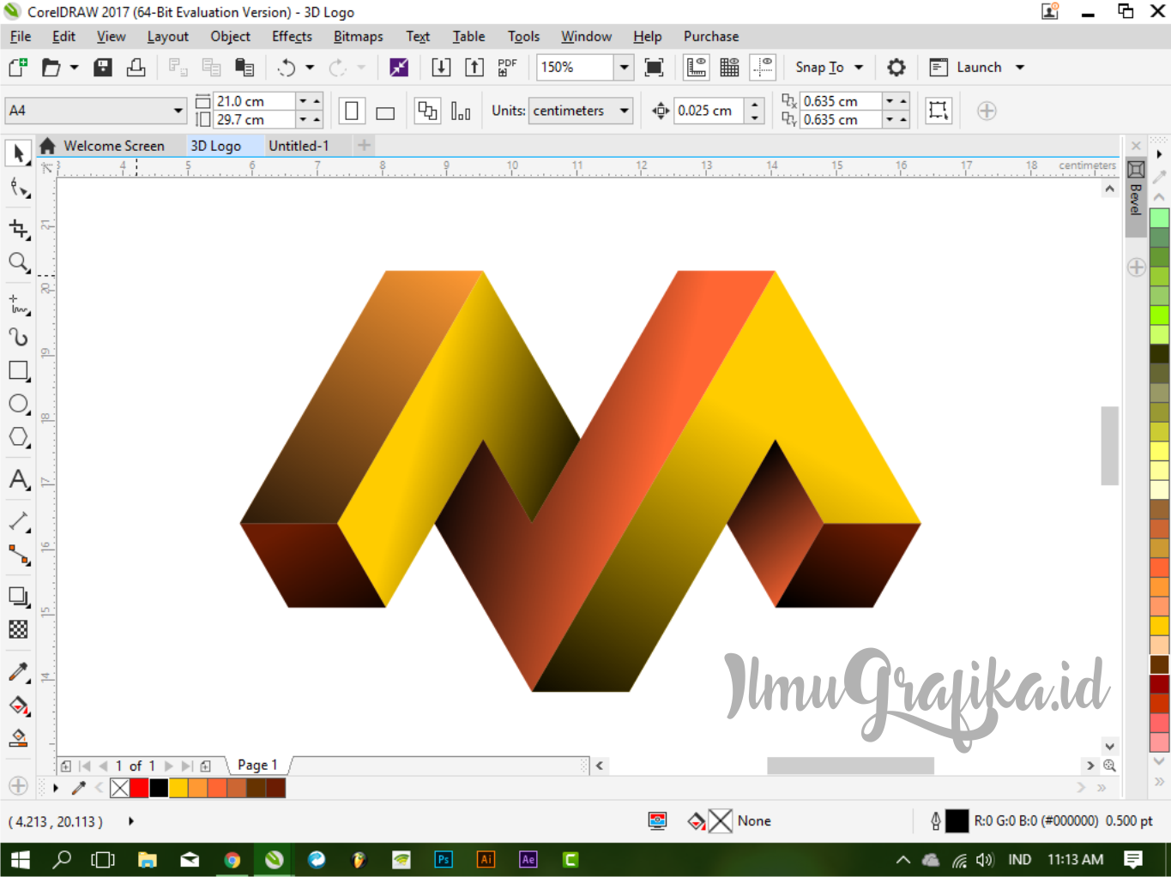Select the Rectangle tool

tap(18, 370)
